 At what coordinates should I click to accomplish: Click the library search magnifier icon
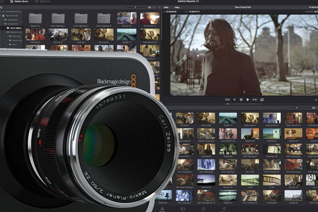click(x=159, y=7)
